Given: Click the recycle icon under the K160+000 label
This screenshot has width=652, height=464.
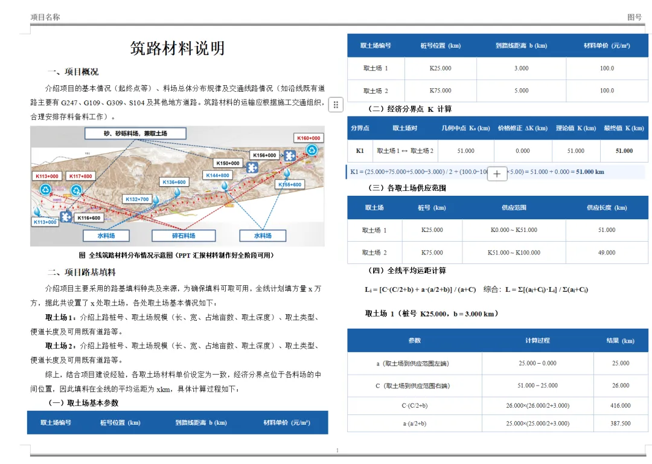Looking at the screenshot, I should [x=312, y=150].
